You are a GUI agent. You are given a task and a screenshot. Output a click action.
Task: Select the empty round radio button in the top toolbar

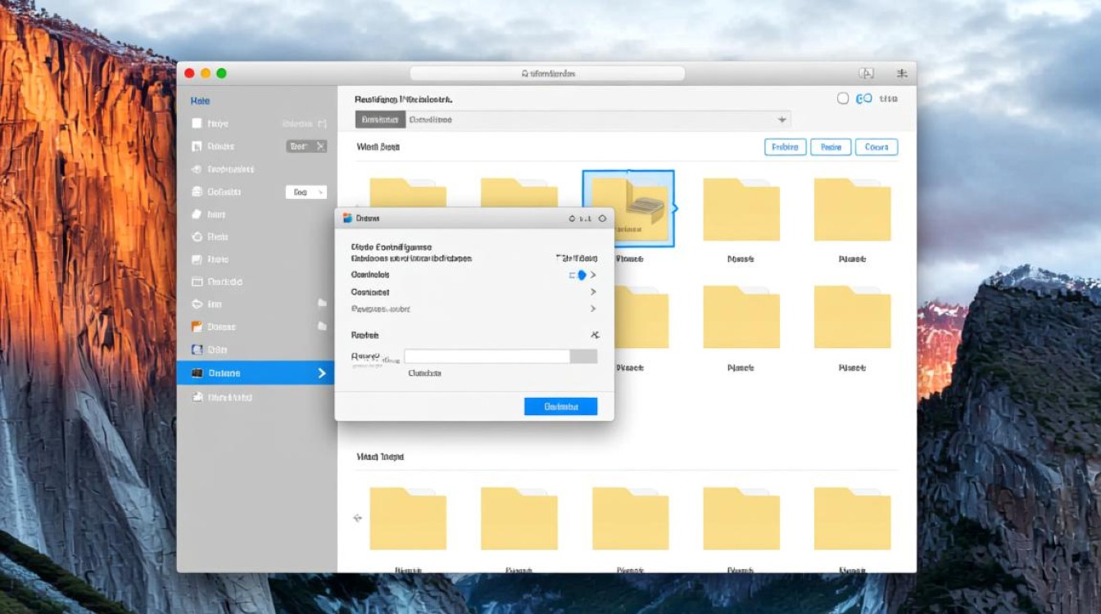click(842, 98)
